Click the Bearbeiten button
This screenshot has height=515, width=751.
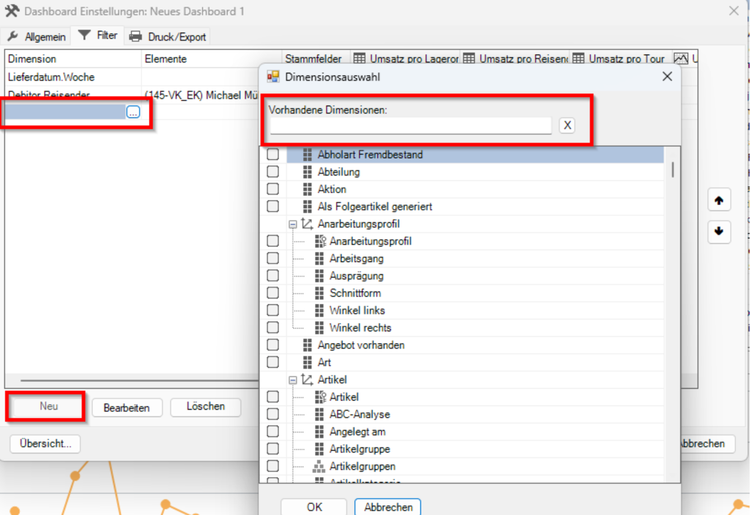[x=127, y=408]
